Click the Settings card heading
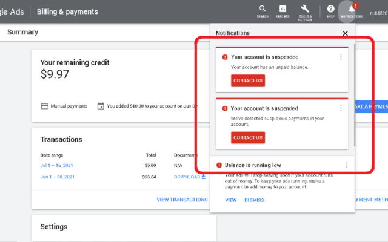 (x=54, y=227)
